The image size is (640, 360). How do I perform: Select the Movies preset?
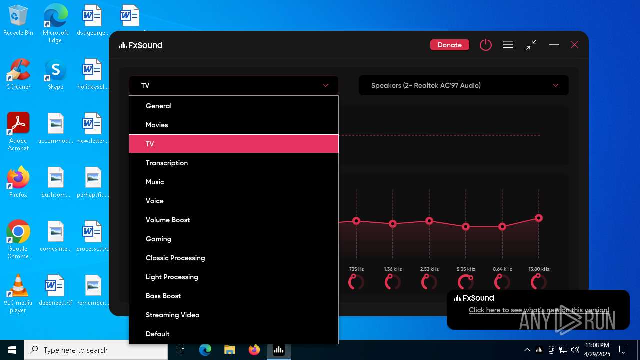click(234, 125)
